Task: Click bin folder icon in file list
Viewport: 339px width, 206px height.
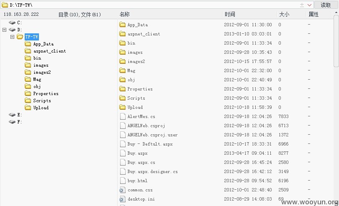Action: pyautogui.click(x=122, y=43)
